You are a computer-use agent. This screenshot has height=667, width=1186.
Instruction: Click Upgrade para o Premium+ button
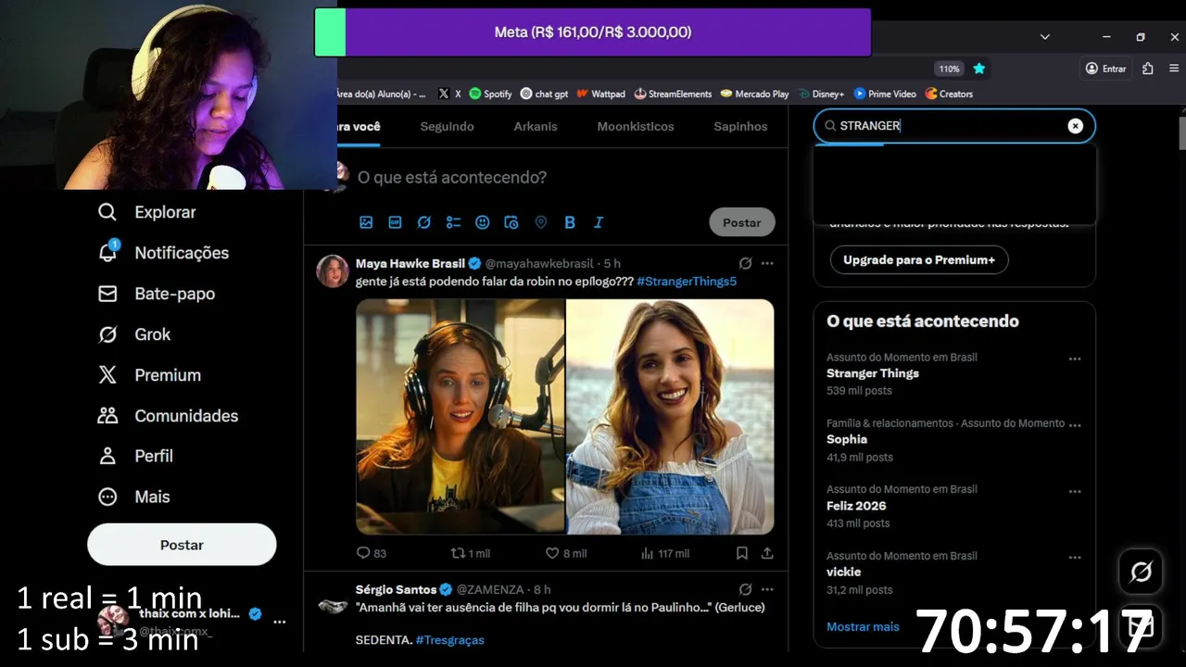pyautogui.click(x=919, y=260)
